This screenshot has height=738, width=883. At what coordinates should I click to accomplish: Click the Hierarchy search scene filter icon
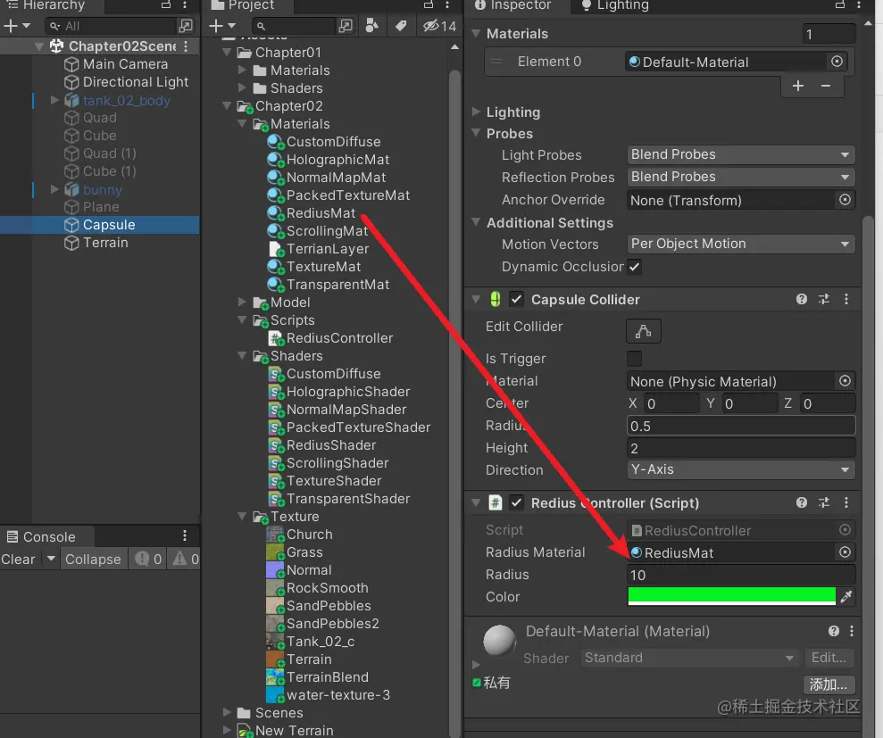coord(186,26)
